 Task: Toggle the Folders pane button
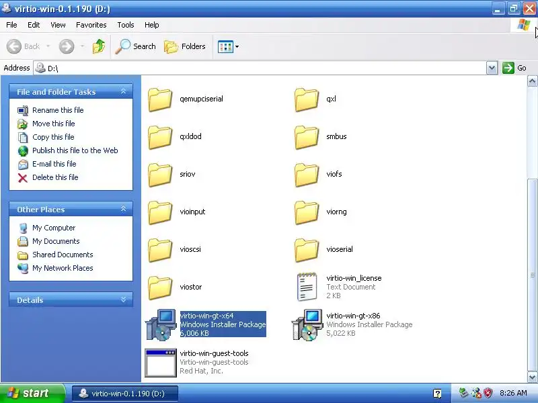184,46
